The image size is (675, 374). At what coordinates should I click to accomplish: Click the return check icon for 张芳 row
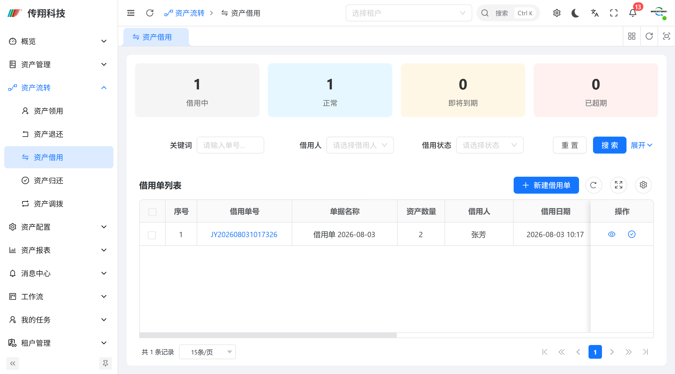(632, 234)
